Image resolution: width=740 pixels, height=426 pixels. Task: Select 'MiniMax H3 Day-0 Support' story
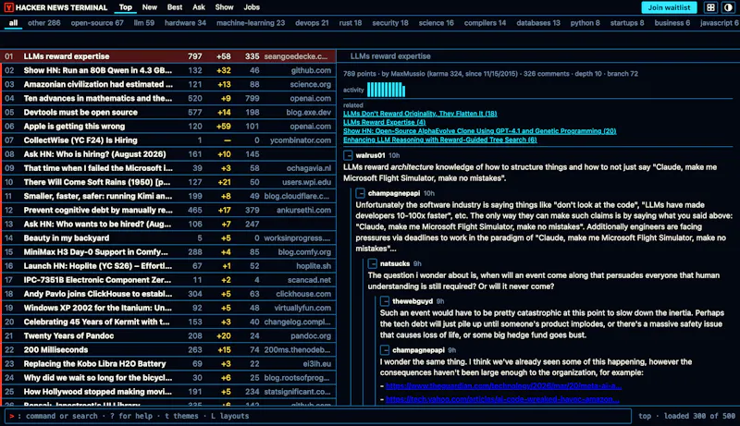[169, 251]
